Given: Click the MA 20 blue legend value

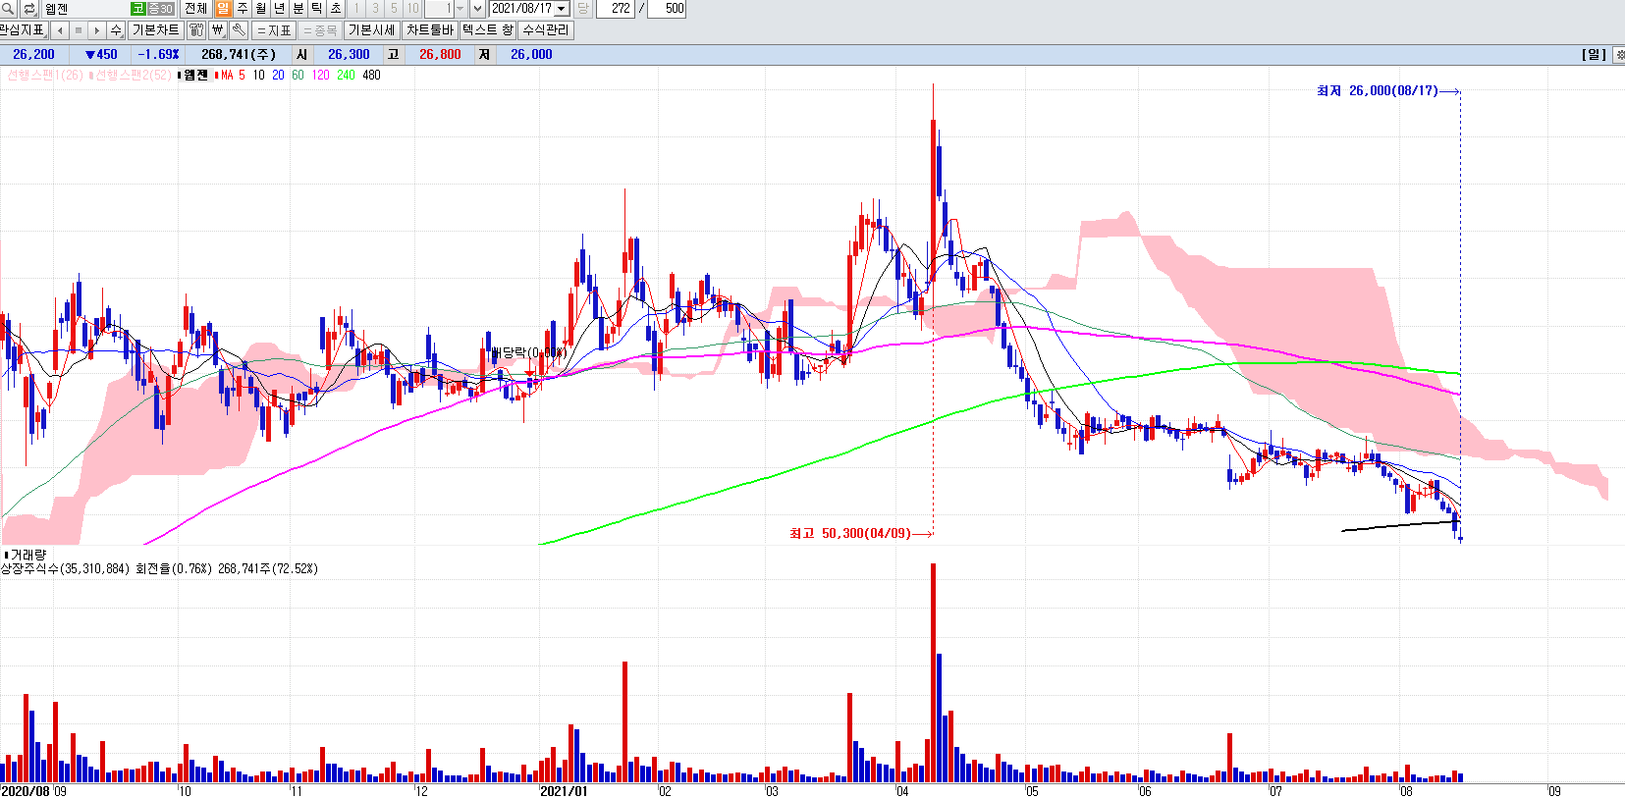Looking at the screenshot, I should click(x=278, y=75).
